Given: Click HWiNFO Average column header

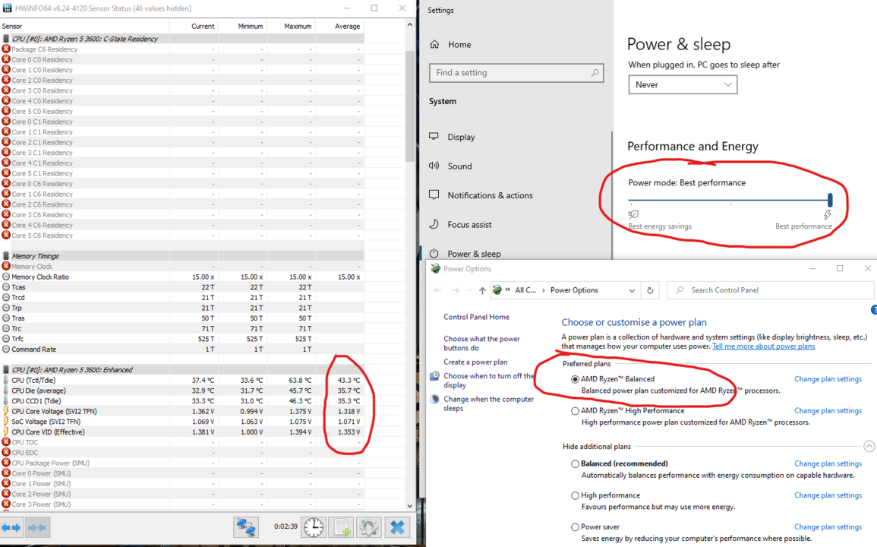Looking at the screenshot, I should (x=340, y=27).
